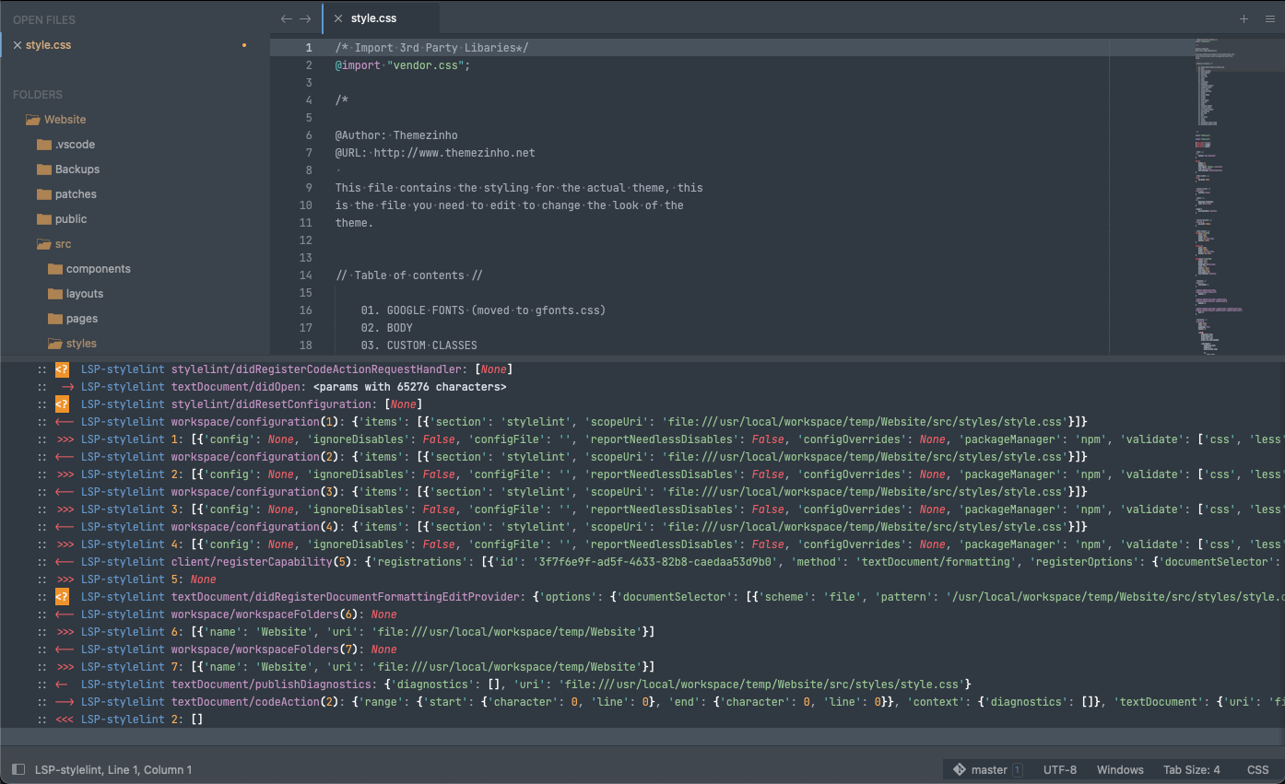Click 'Line 1, Column 1' in status bar
1285x784 pixels.
(150, 769)
